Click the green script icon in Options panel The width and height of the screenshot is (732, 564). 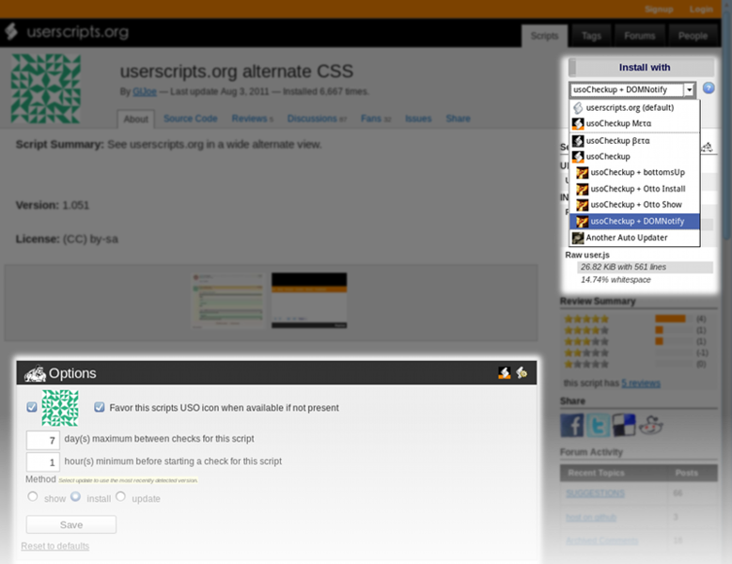click(x=60, y=408)
